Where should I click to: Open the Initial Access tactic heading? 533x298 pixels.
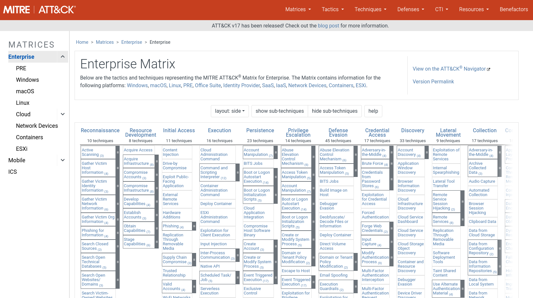tap(179, 131)
